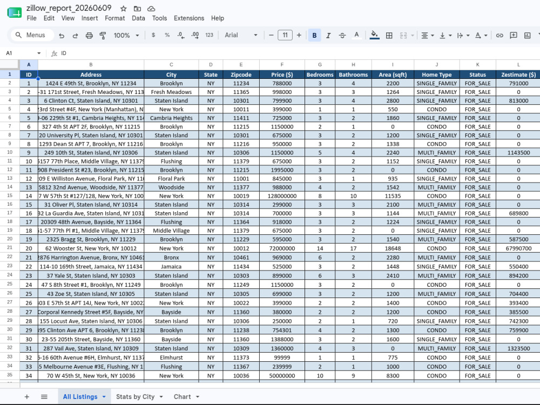Screen dimensions: 540x405
Task: Decrease font size with the minus icon
Action: click(x=271, y=35)
